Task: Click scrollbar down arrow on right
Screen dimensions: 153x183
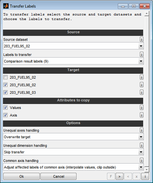Action: [146, 170]
